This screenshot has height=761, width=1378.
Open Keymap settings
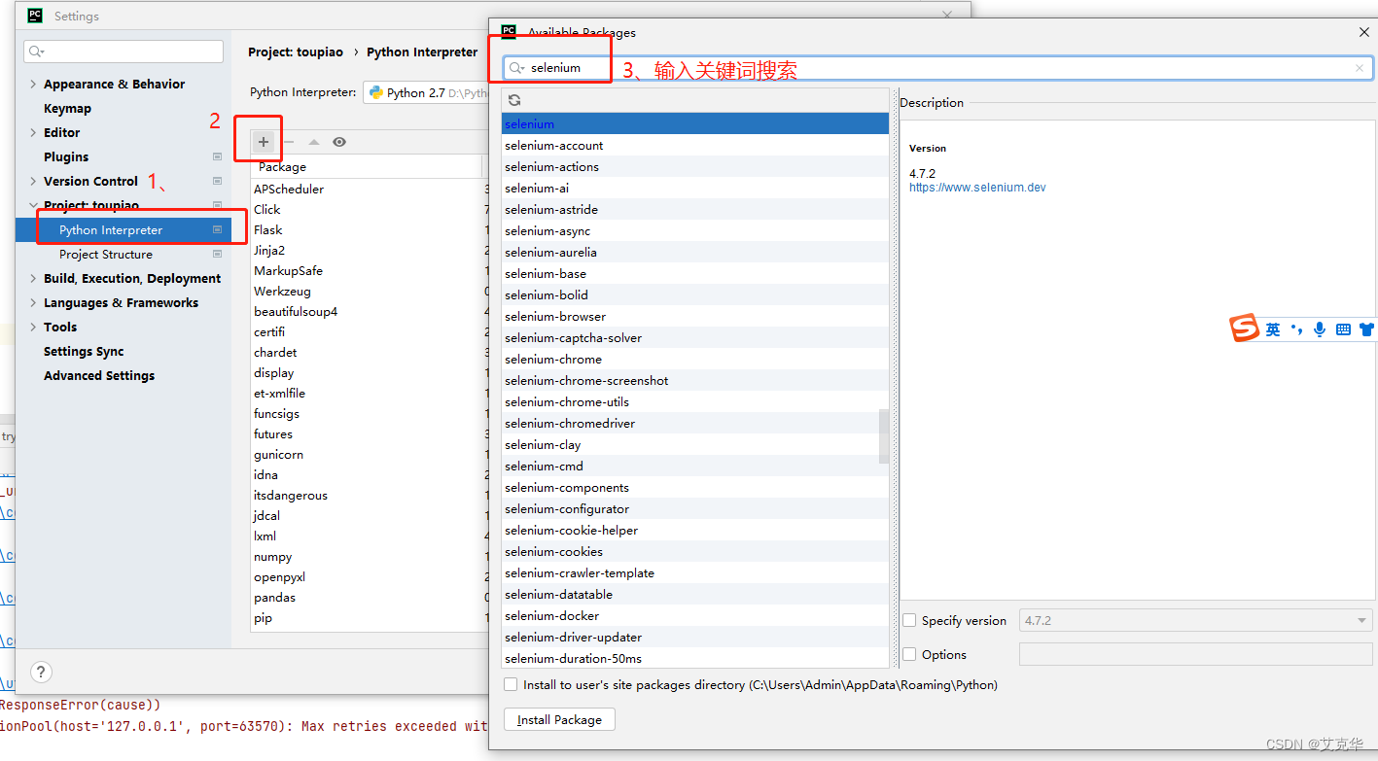[67, 108]
